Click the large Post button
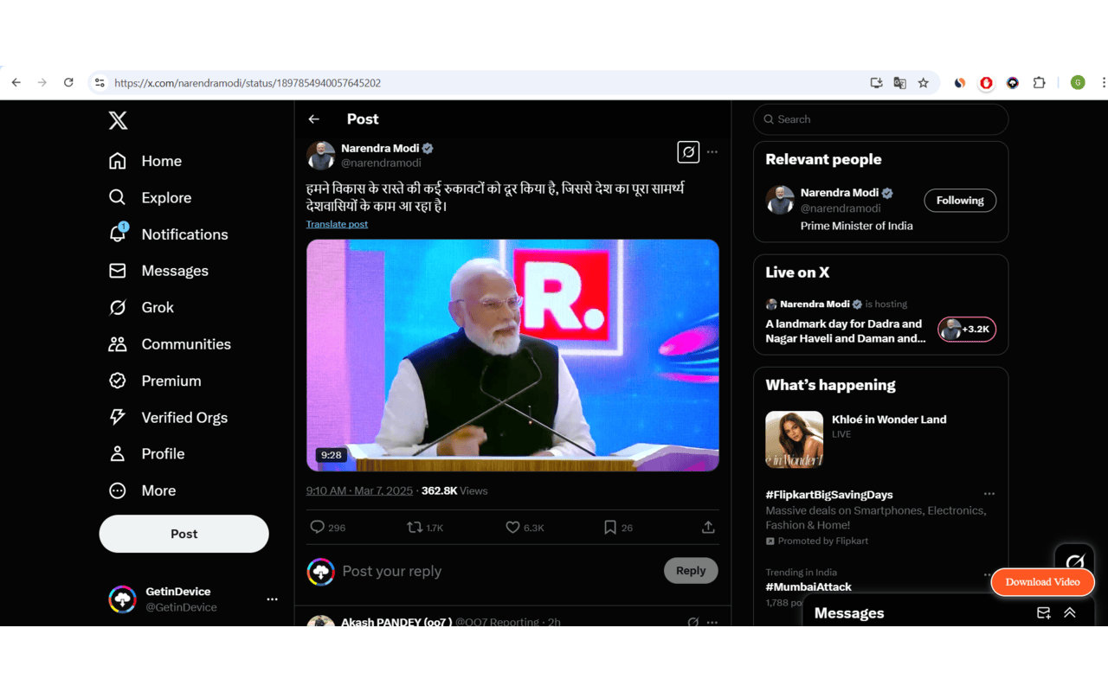 [x=184, y=534]
